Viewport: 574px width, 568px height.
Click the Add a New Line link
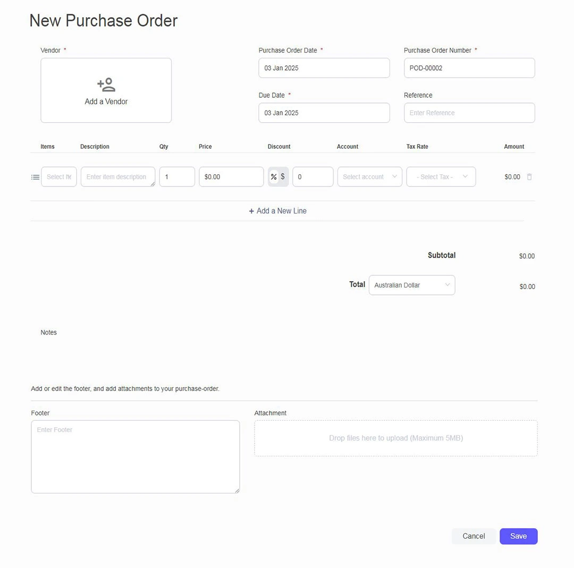pyautogui.click(x=281, y=211)
